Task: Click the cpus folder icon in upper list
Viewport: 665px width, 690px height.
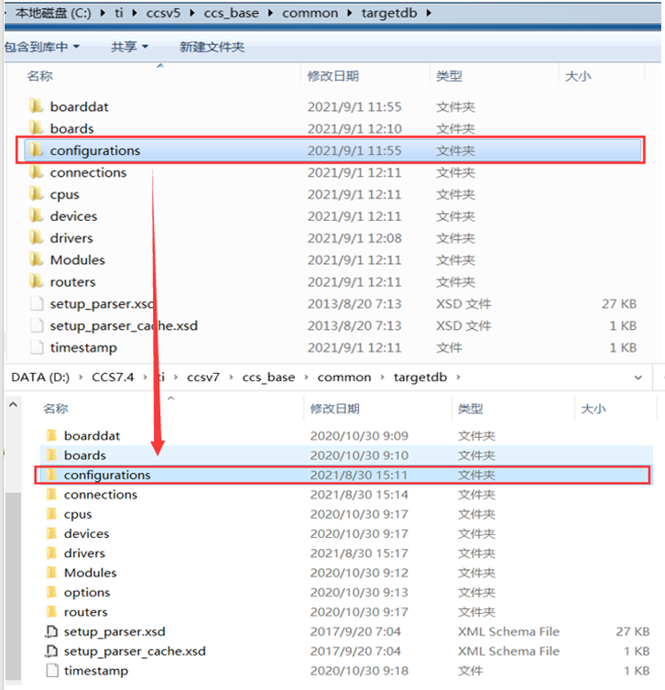Action: click(x=36, y=194)
